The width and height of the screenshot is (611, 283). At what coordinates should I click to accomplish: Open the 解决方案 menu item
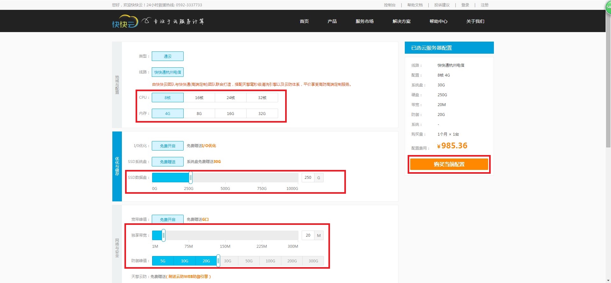click(x=402, y=21)
